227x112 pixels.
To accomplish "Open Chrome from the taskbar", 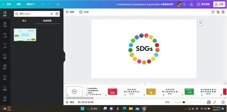I will pyautogui.click(x=144, y=109).
